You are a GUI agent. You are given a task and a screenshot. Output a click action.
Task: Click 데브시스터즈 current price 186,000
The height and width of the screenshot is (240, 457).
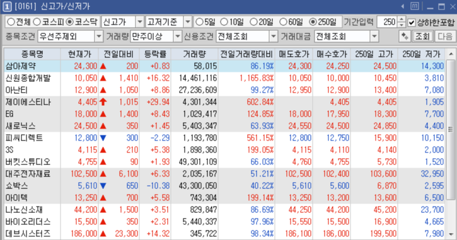84,233
